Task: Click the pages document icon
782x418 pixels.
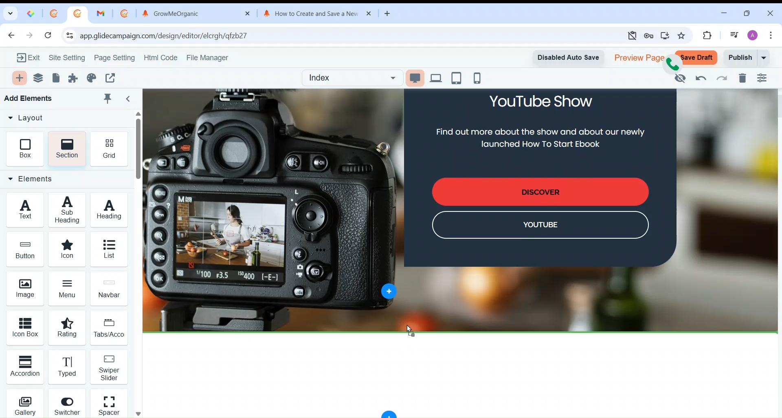Action: click(56, 78)
